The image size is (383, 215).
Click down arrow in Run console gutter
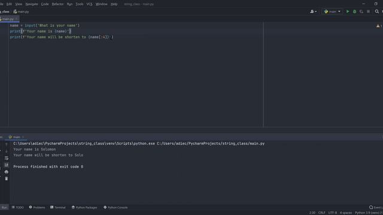point(7,151)
